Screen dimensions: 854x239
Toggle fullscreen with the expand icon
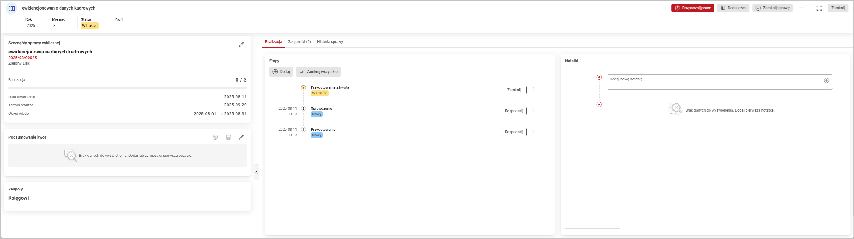[819, 8]
